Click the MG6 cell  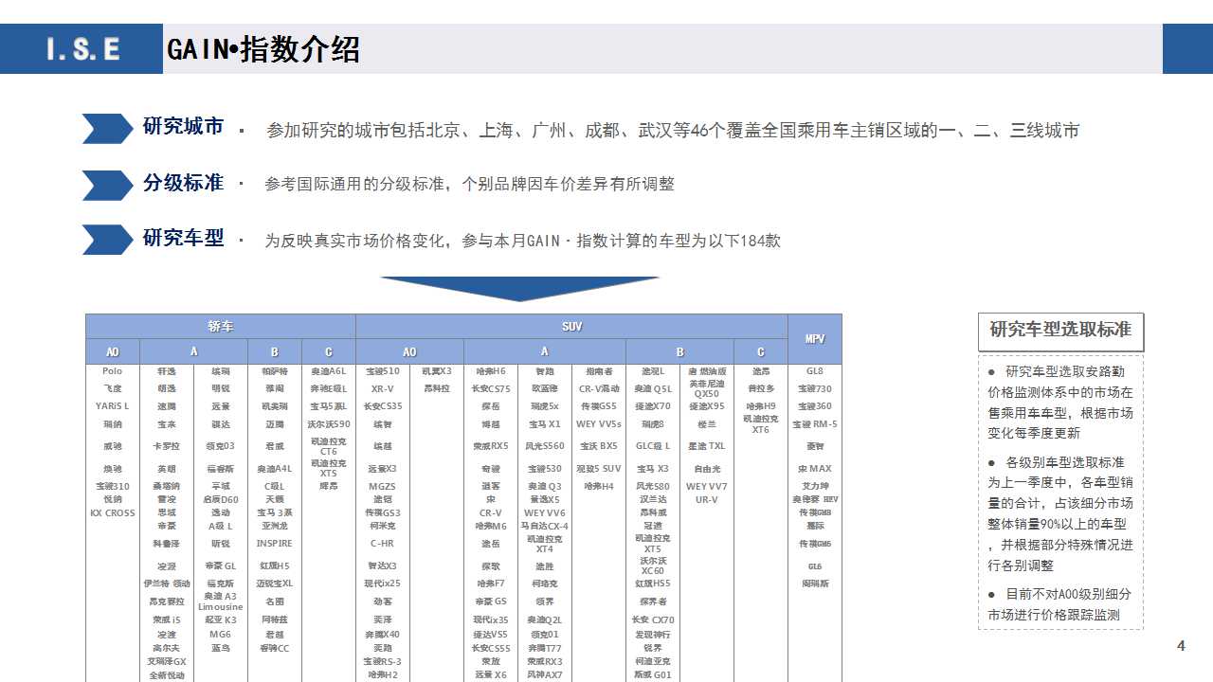coord(220,635)
